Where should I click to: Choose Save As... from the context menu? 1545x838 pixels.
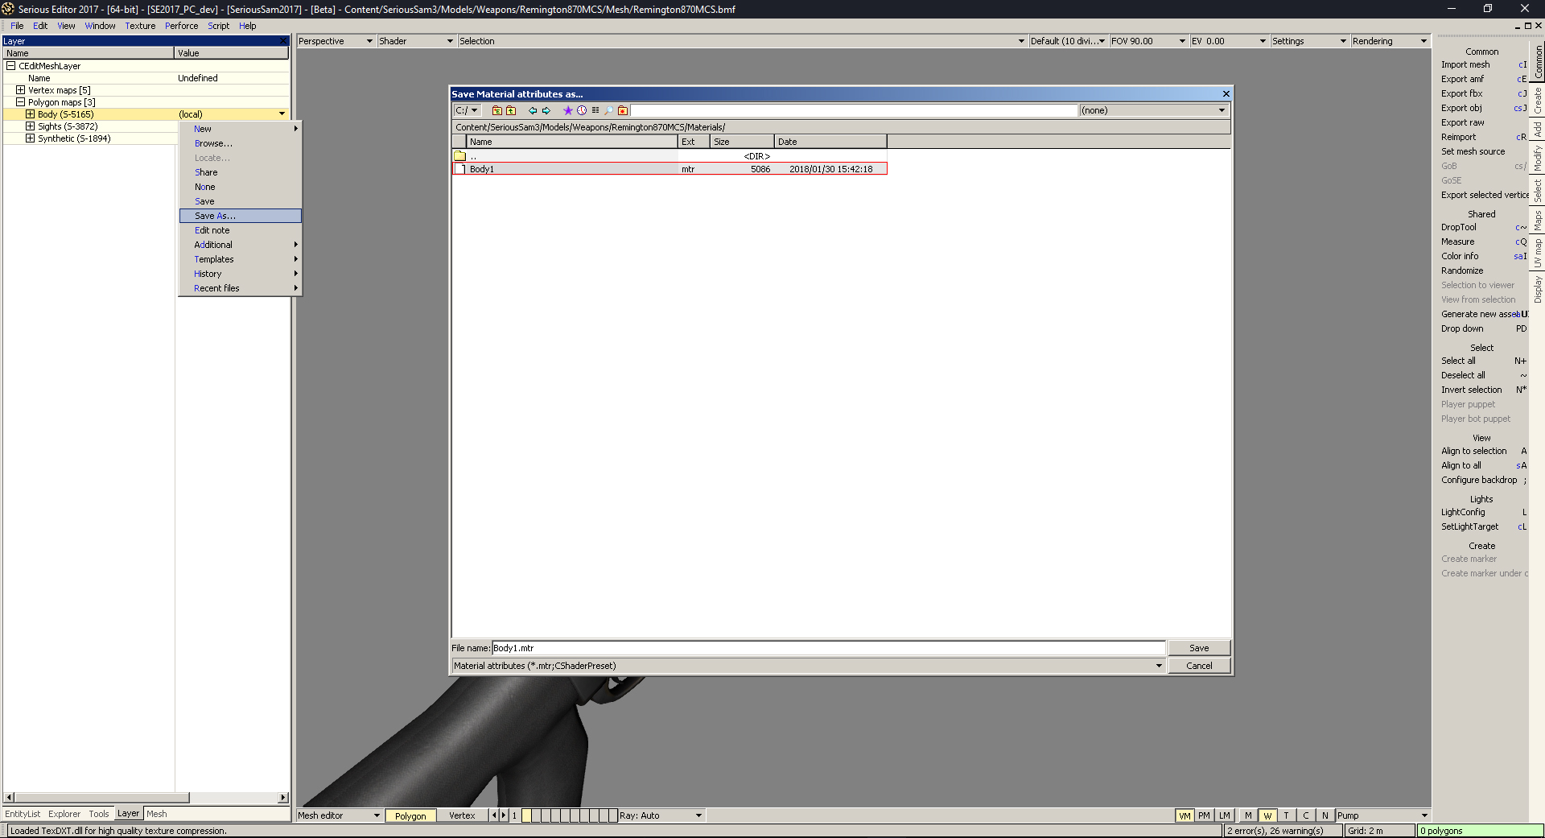pos(241,216)
